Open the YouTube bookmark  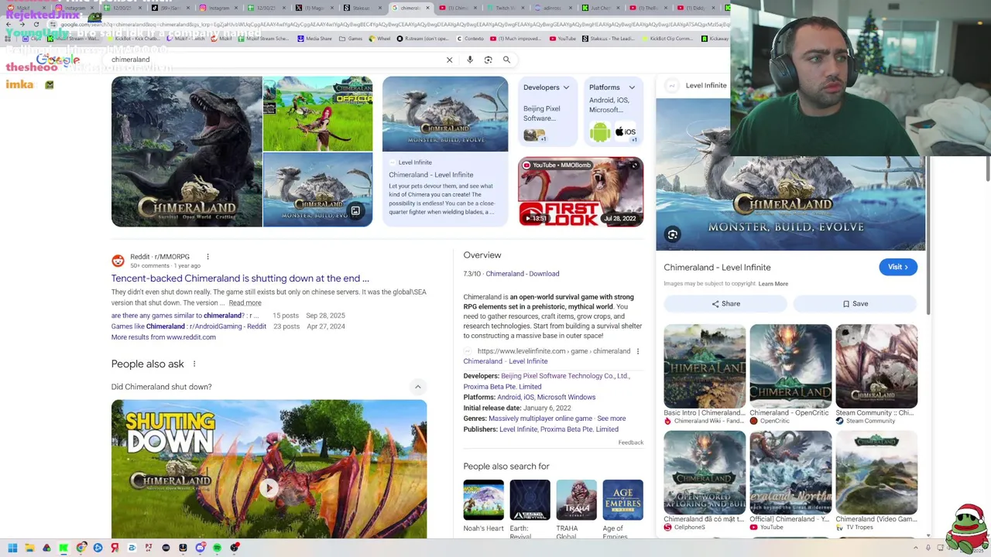coord(563,39)
